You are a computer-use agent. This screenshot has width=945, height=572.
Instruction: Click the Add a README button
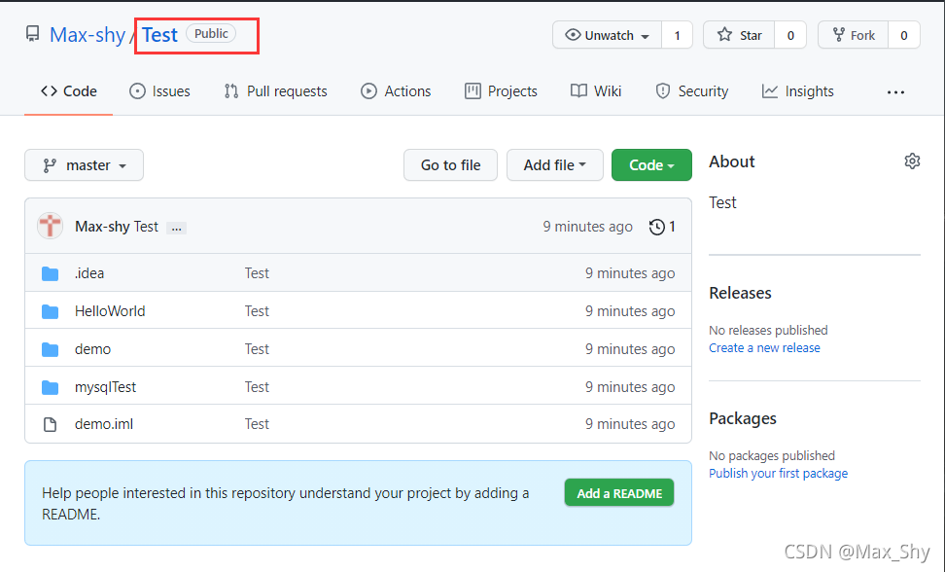click(619, 493)
